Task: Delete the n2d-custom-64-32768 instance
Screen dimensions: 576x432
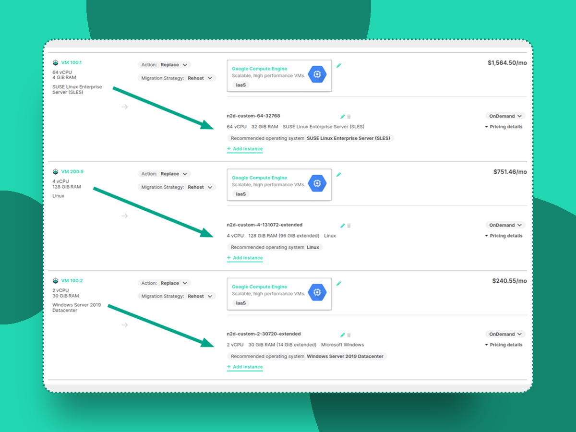Action: click(x=349, y=116)
